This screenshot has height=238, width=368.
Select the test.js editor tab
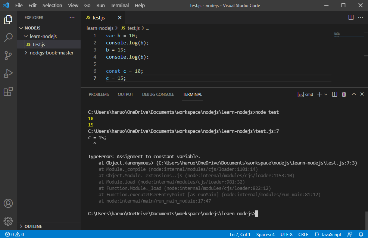(x=103, y=18)
